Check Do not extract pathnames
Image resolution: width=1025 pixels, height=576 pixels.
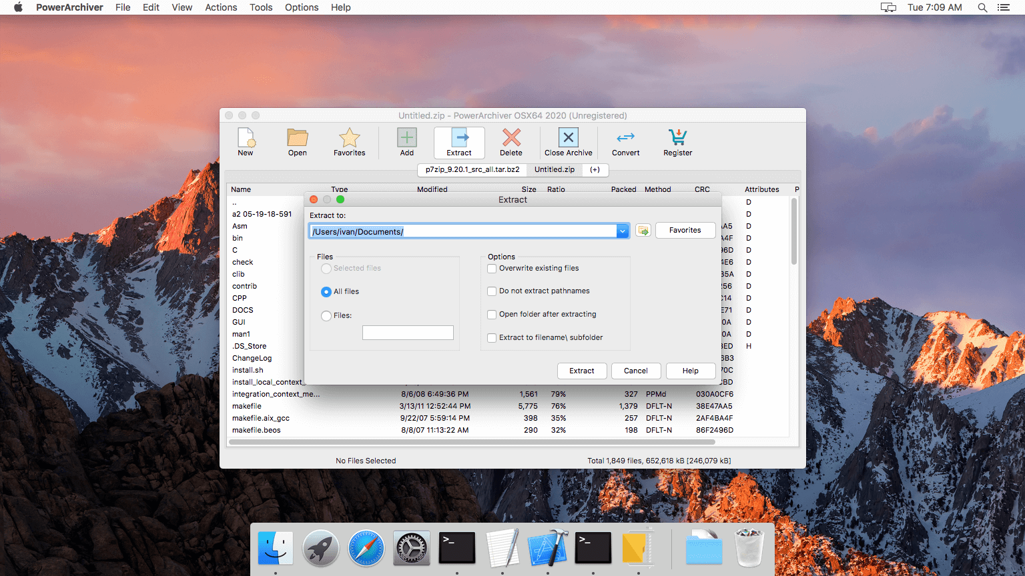tap(492, 291)
